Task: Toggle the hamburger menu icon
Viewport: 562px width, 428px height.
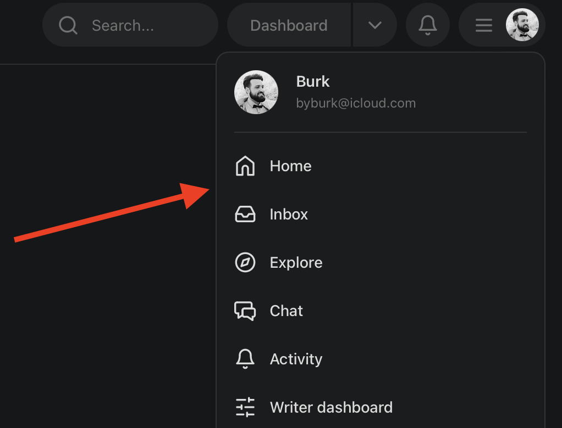Action: (484, 26)
